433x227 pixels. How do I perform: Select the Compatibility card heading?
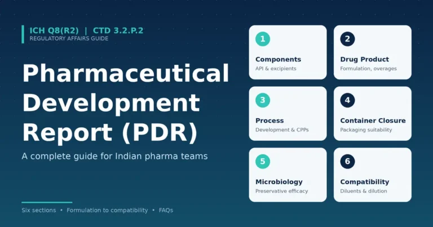(x=365, y=182)
